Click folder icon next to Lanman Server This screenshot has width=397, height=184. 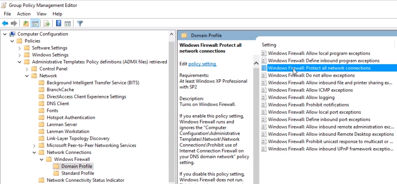pyautogui.click(x=42, y=125)
